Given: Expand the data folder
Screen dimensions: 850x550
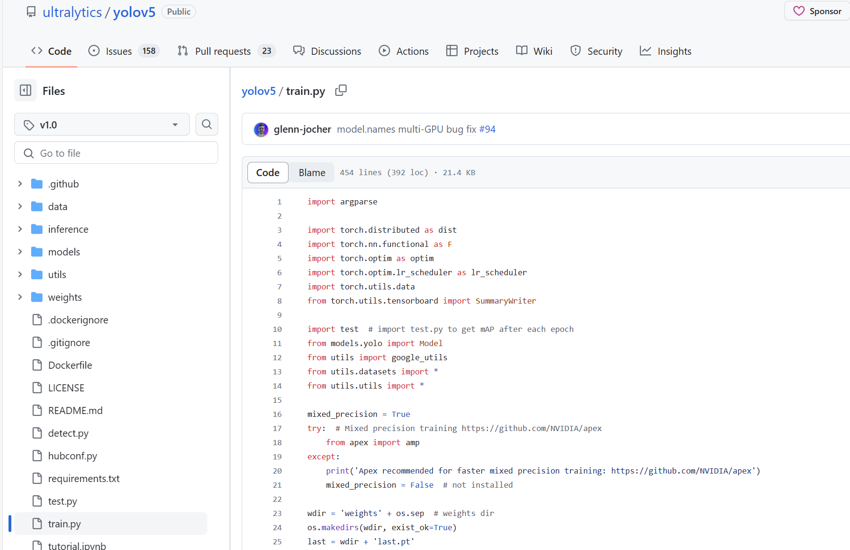Looking at the screenshot, I should tap(20, 206).
